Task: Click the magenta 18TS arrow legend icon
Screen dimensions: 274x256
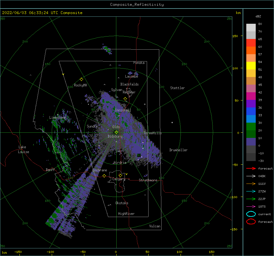Action: pyautogui.click(x=251, y=207)
